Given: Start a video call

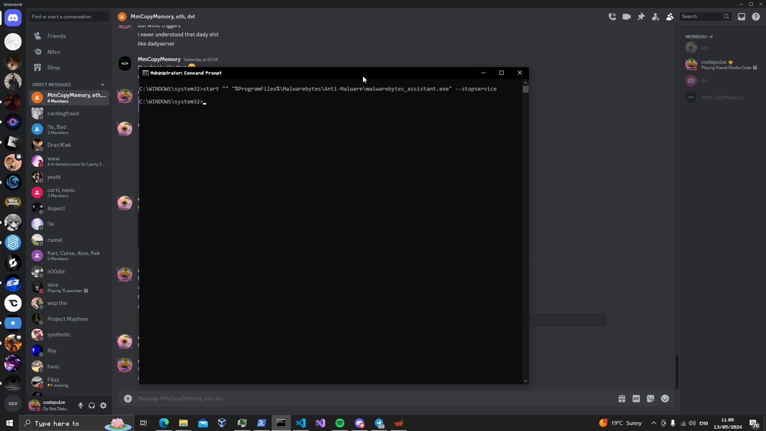Looking at the screenshot, I should point(626,17).
